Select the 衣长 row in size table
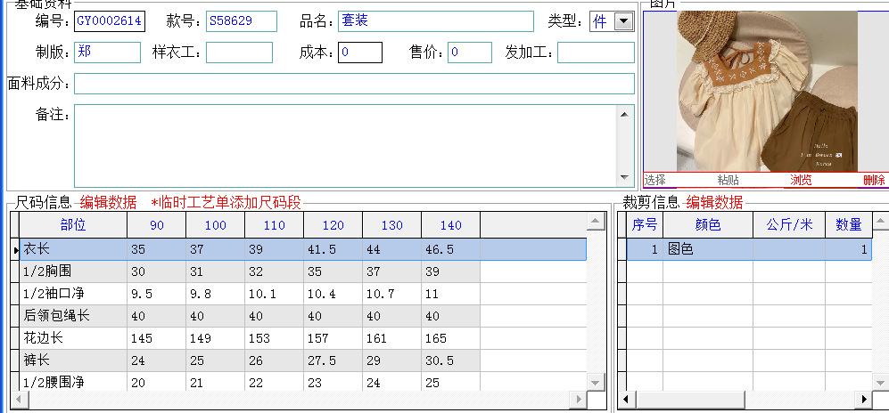 [x=73, y=249]
